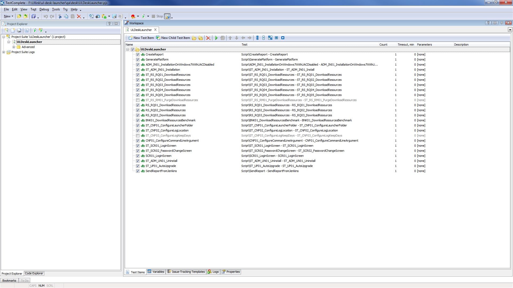Click the red Delete cross in test toolbar
Viewport: 513px width, 288px height.
pos(208,38)
